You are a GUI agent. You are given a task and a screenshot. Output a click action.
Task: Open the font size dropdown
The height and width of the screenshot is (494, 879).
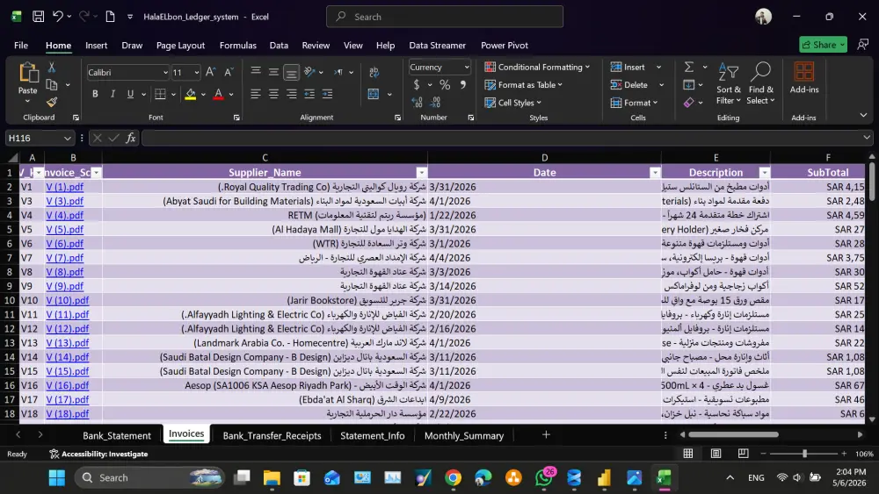tap(196, 73)
